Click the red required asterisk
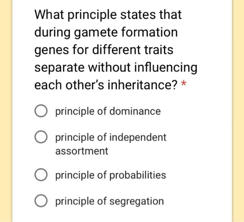 [183, 83]
